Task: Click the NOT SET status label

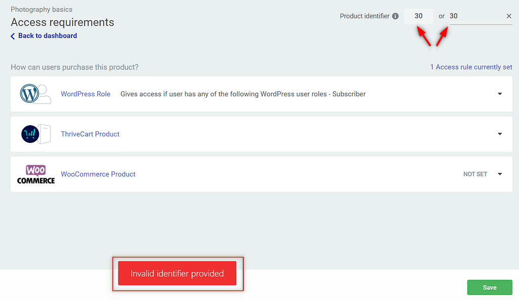Action: click(475, 174)
